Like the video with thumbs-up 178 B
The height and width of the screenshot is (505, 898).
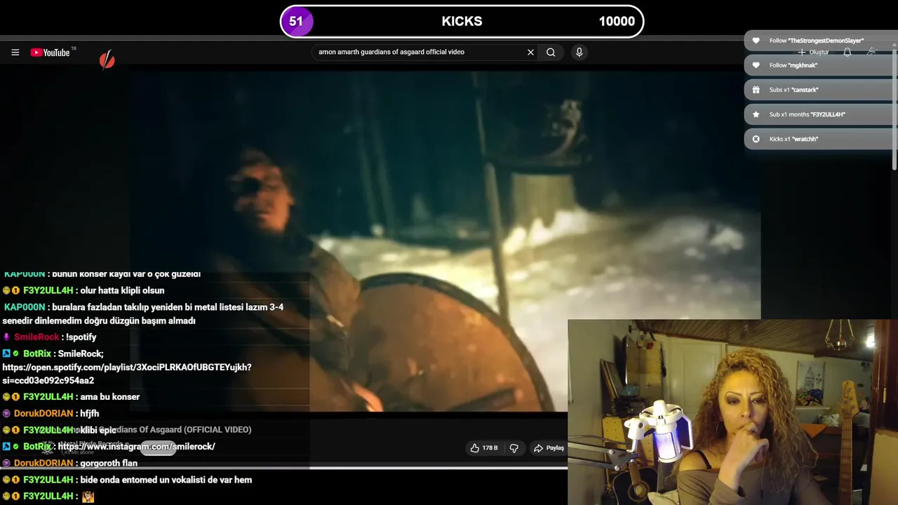pyautogui.click(x=484, y=447)
